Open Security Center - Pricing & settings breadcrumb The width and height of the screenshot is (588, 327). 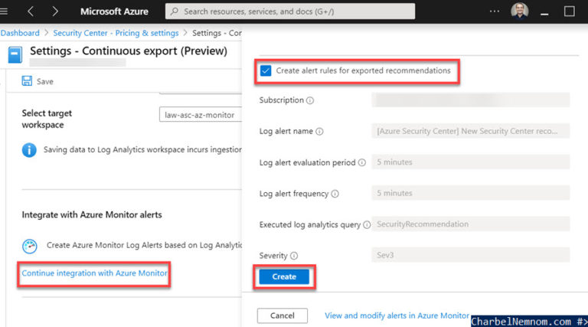tap(116, 33)
